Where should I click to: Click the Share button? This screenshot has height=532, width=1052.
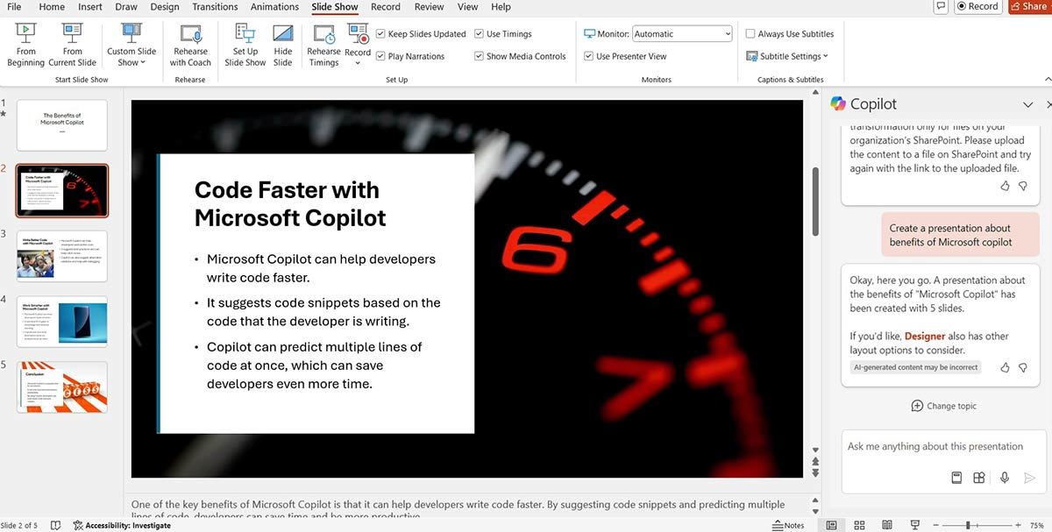pos(1028,6)
